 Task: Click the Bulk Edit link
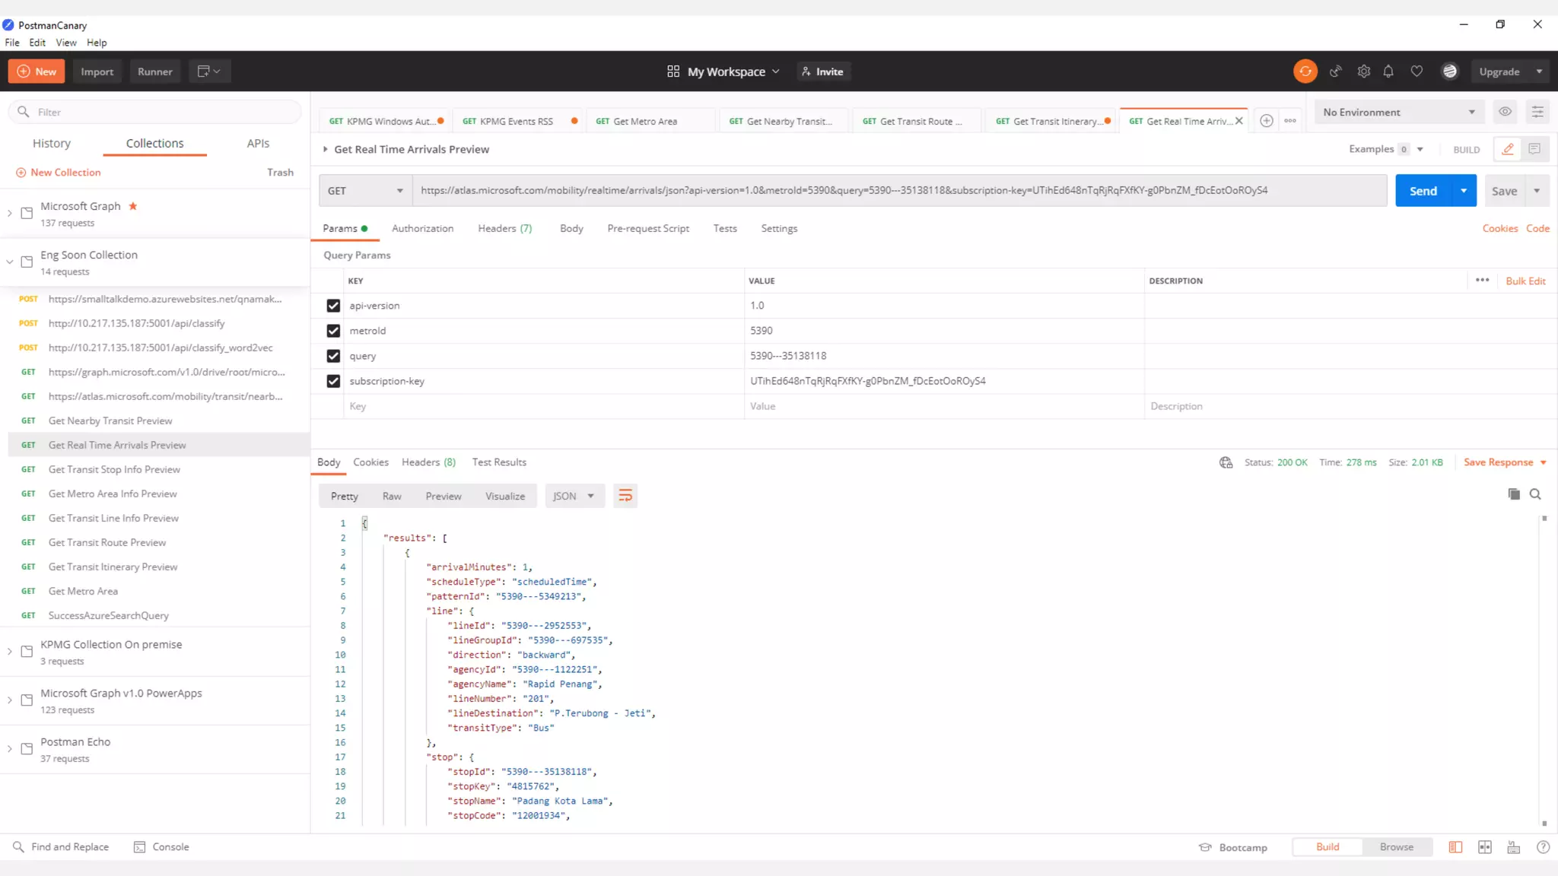1525,281
